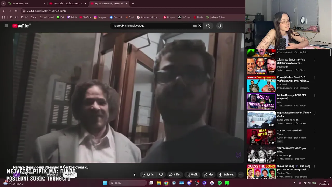Open Pinterest bookmark
The width and height of the screenshot is (332, 187).
pos(169,17)
